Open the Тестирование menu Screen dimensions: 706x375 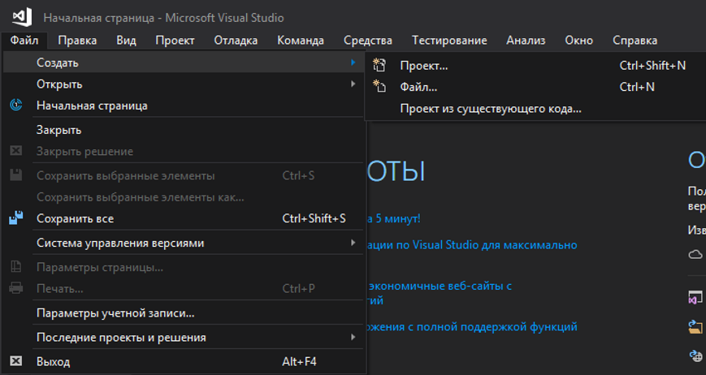449,40
